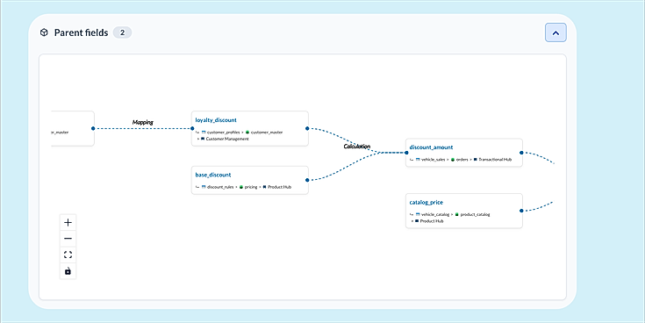Open the base_discount field link
Viewport: 645px width, 323px height.
[213, 175]
